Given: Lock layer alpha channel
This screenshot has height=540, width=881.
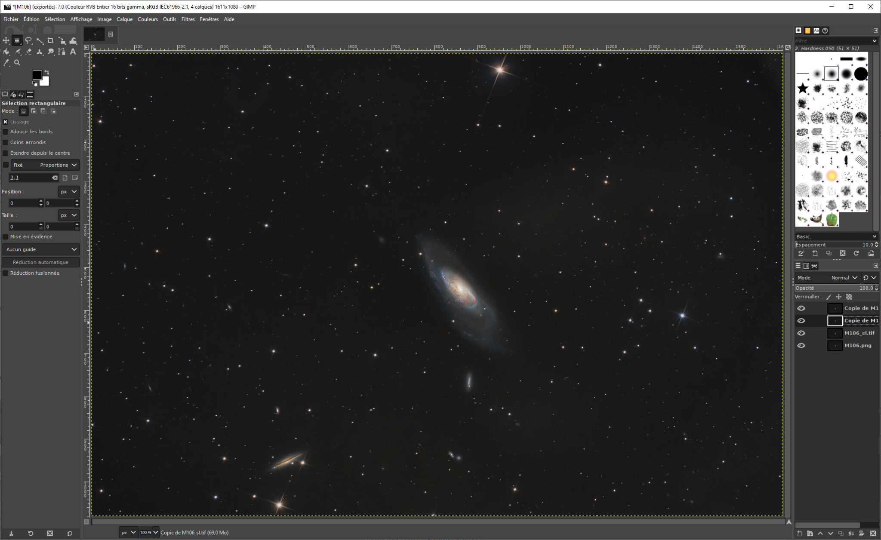Looking at the screenshot, I should coord(849,297).
